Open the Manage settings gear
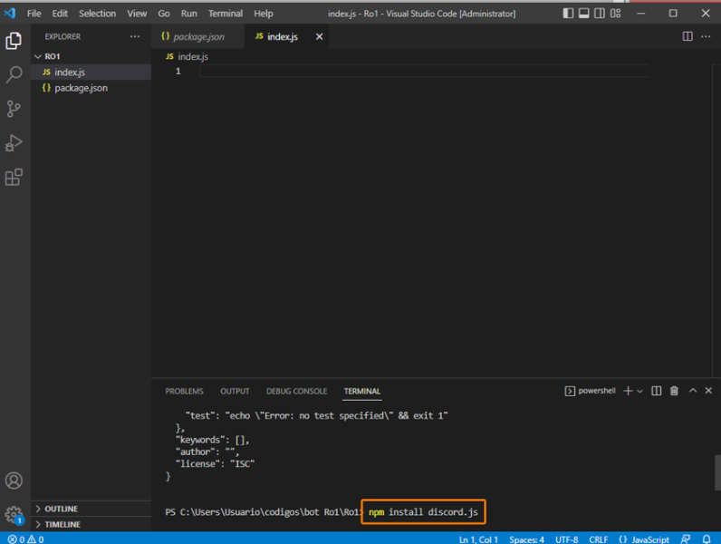The image size is (721, 544). coord(14,514)
